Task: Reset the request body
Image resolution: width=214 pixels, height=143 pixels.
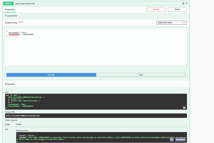Action: 177,9
